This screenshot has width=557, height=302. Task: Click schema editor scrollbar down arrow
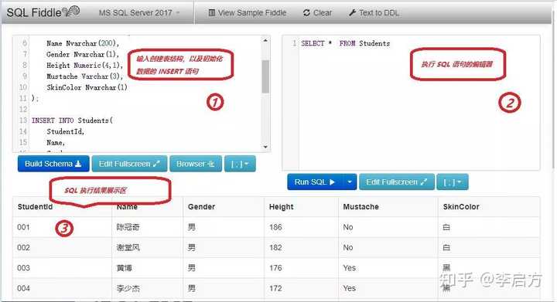click(x=265, y=147)
